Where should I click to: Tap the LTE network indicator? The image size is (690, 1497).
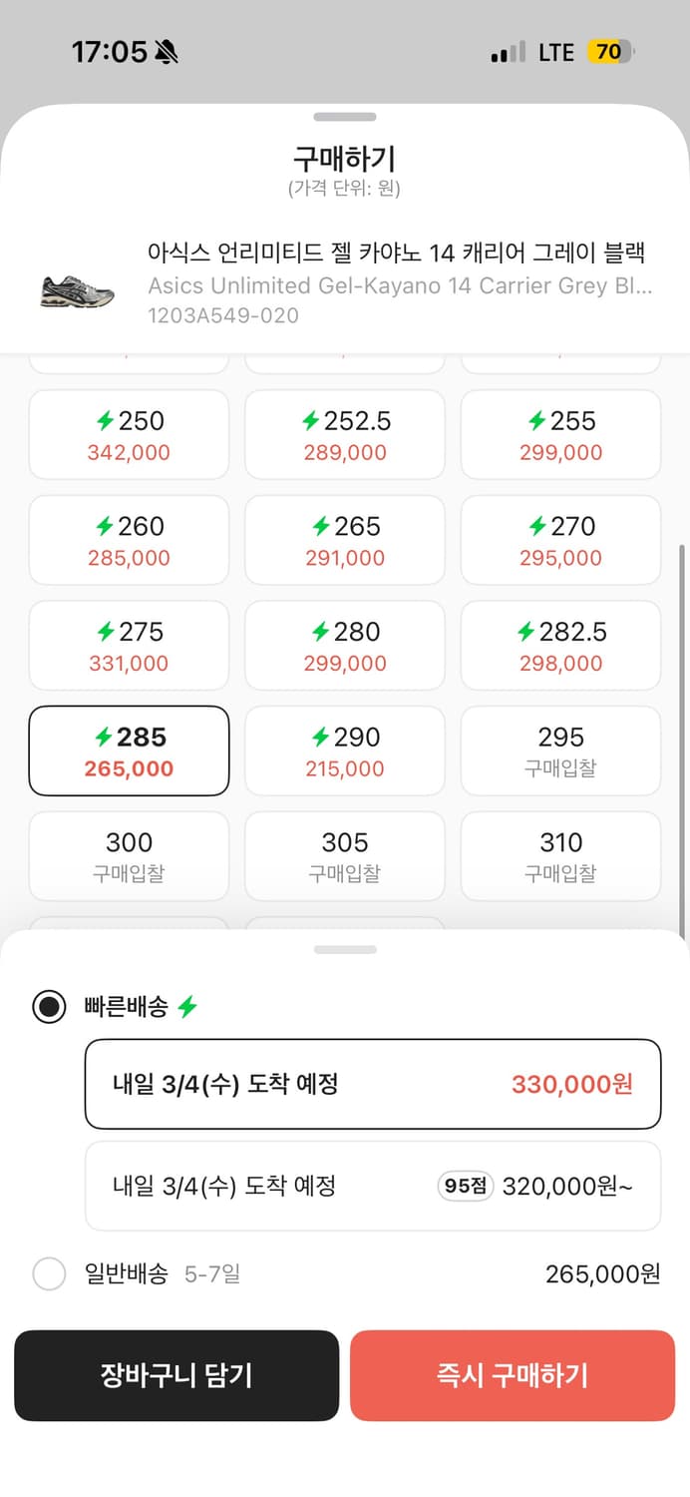pyautogui.click(x=555, y=51)
